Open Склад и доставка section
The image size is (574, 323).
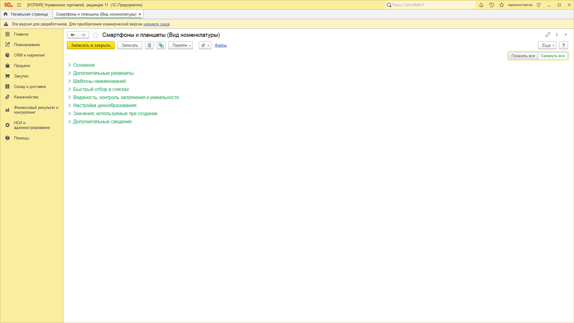pos(31,86)
